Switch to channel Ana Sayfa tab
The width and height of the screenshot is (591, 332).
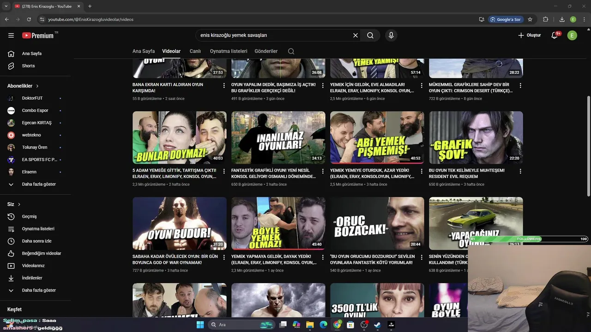coord(144,51)
